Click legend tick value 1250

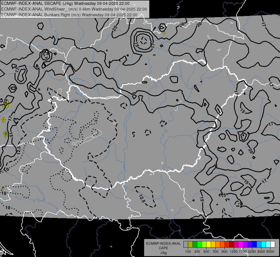tap(234, 252)
